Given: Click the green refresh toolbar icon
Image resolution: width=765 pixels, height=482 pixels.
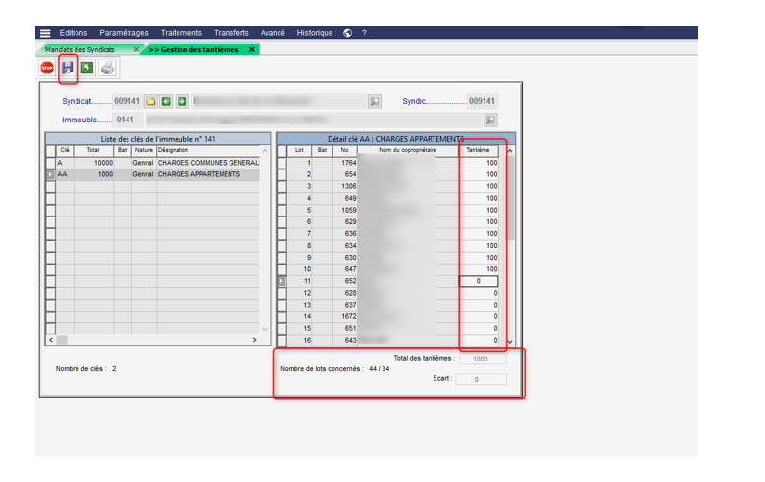Looking at the screenshot, I should click(87, 68).
